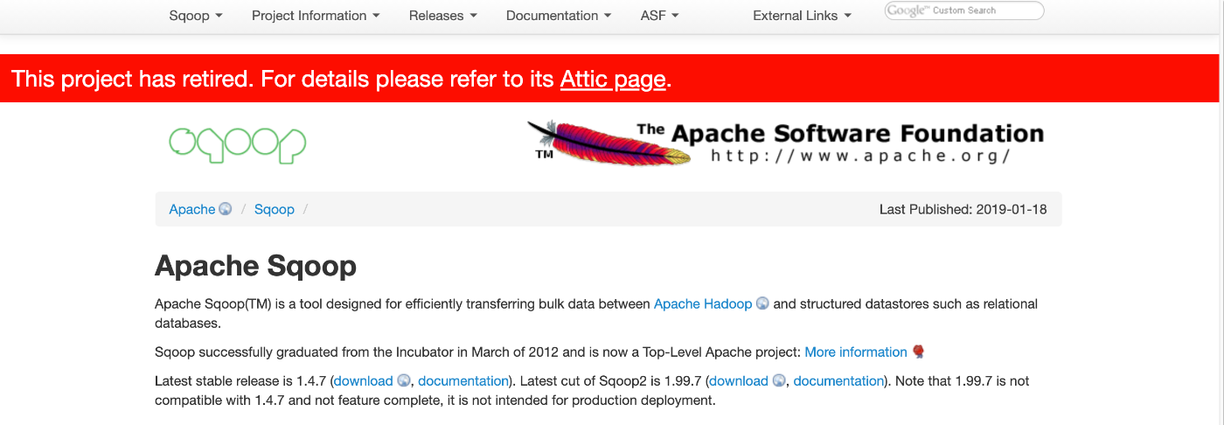
Task: Expand the Project Information menu
Action: (x=316, y=16)
